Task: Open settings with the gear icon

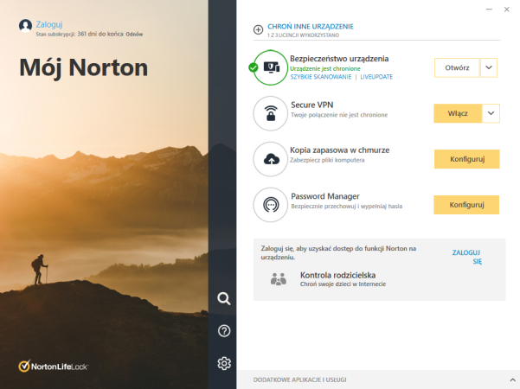Action: [x=224, y=363]
